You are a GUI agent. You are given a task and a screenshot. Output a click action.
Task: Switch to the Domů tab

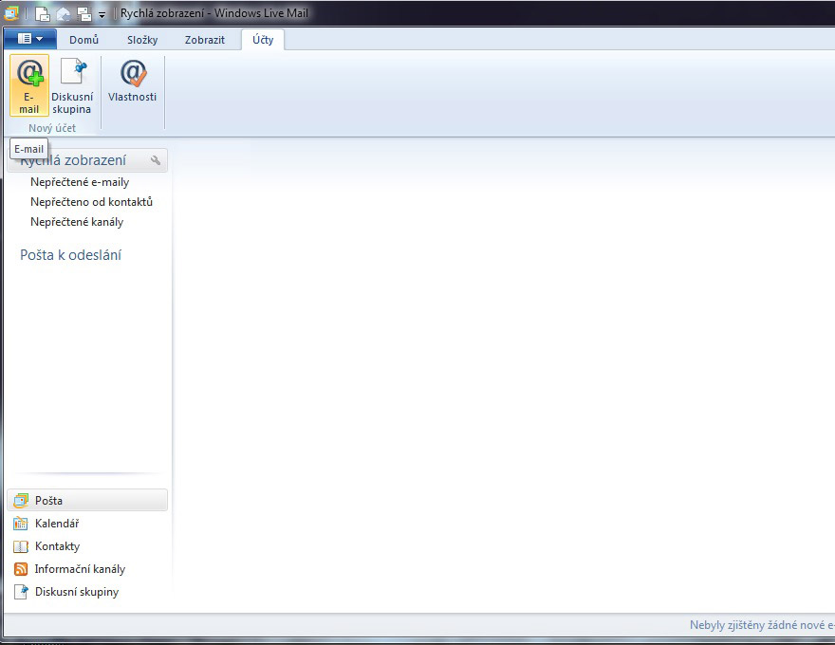[83, 40]
